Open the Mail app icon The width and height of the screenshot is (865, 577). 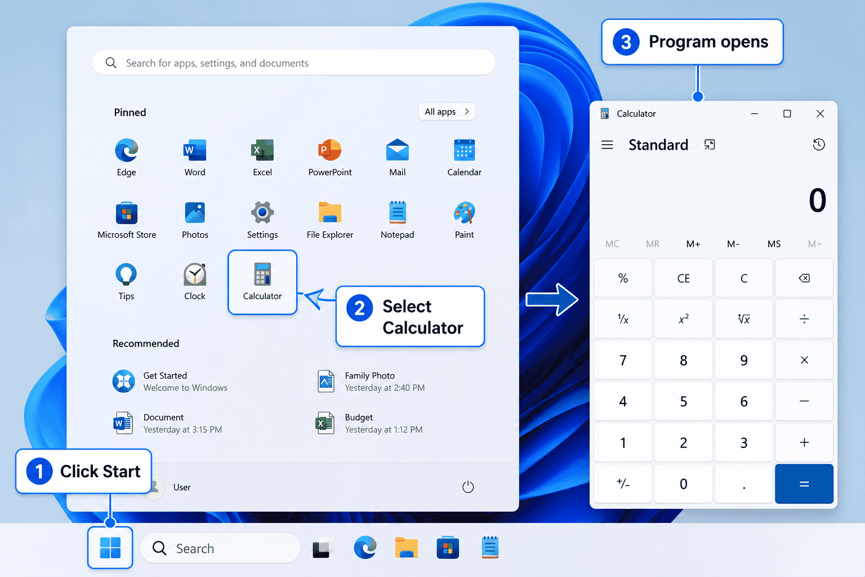click(x=398, y=157)
